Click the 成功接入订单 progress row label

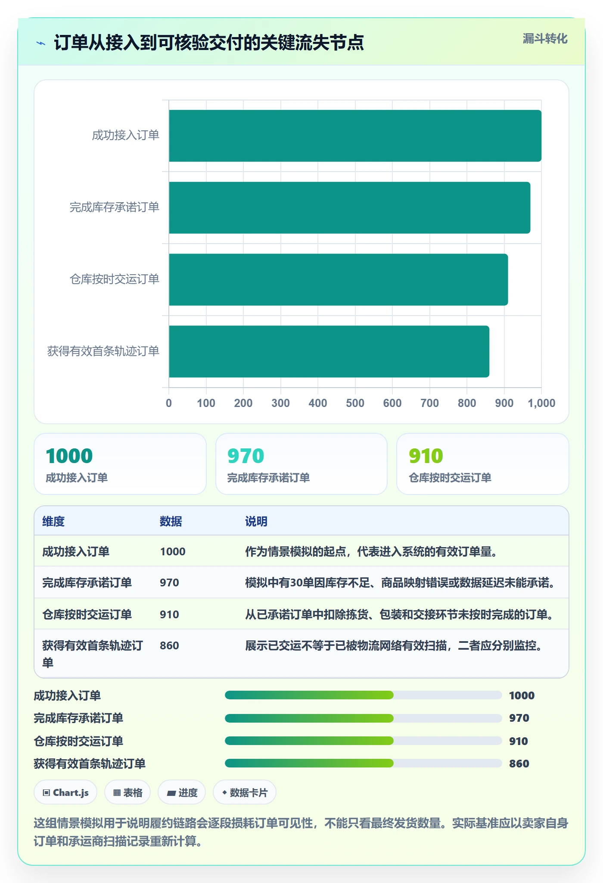[x=67, y=695]
